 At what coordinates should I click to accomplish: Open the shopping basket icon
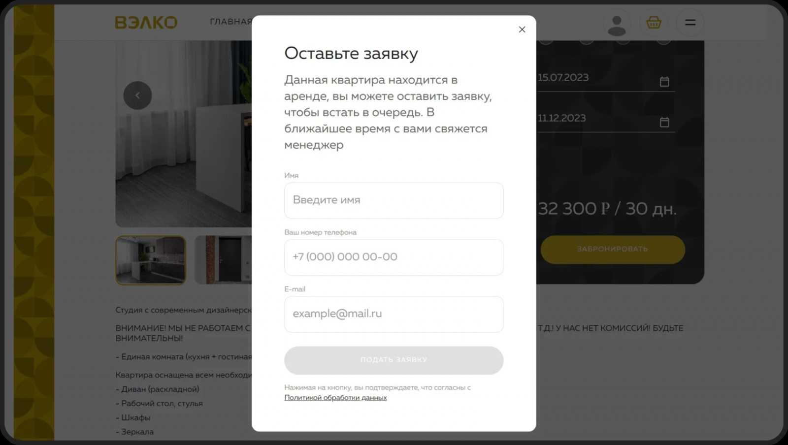point(654,23)
